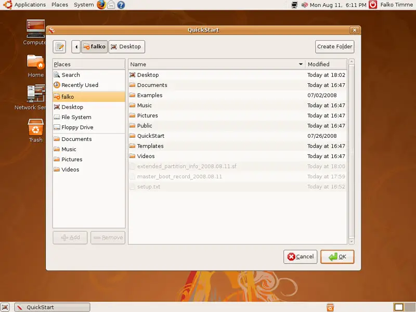Open Search in the Places list
416x312 pixels.
[89, 75]
